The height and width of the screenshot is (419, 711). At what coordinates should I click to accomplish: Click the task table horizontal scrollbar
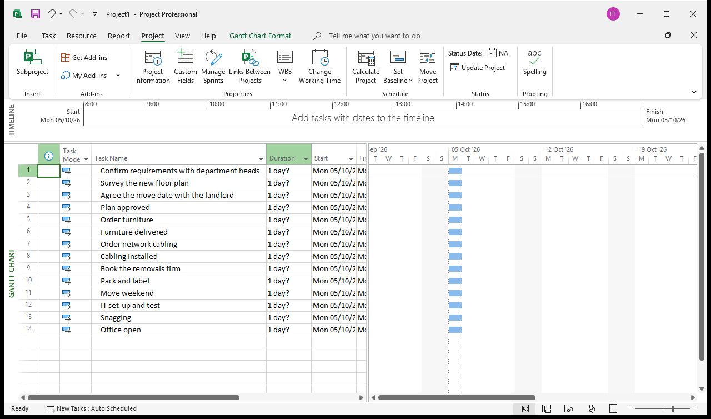(x=133, y=397)
